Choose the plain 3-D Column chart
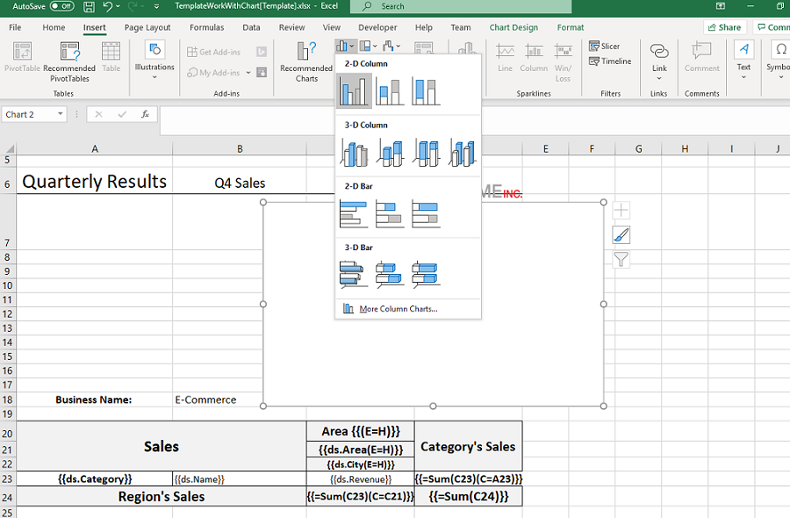 463,153
